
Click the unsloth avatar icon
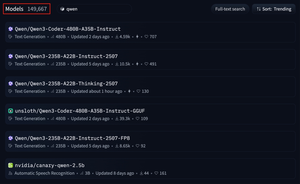click(11, 111)
